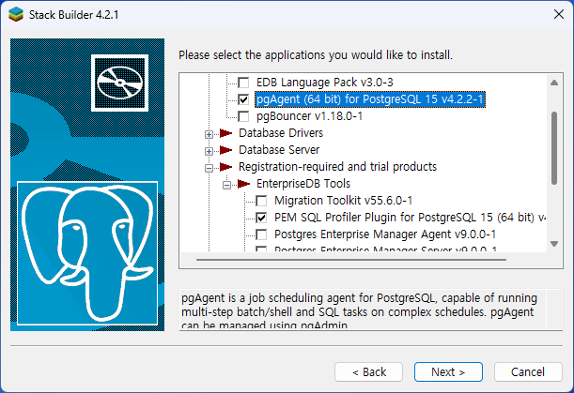Click the application list scroll-up arrow

[x=554, y=83]
